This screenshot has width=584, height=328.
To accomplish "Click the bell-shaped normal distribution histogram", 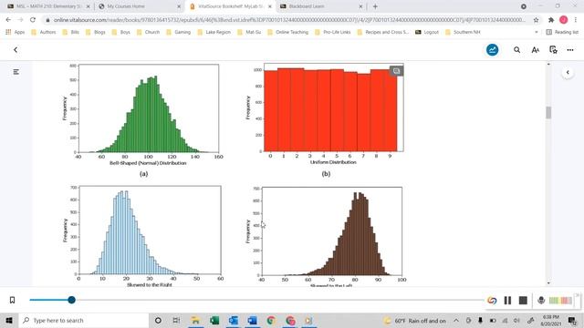I will [x=148, y=108].
